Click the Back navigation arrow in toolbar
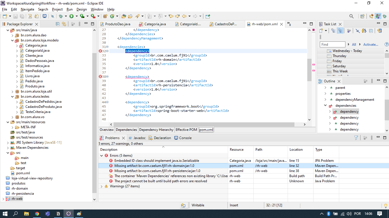 pos(184,16)
